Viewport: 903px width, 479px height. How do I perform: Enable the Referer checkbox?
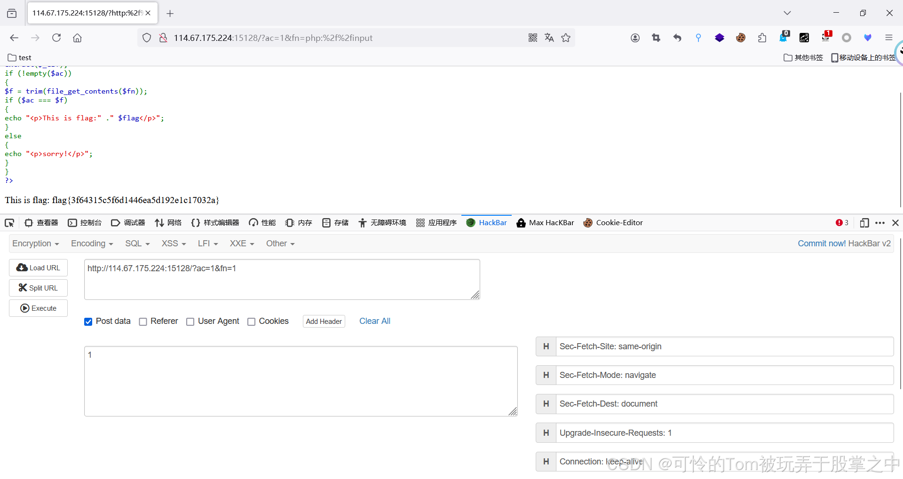143,322
